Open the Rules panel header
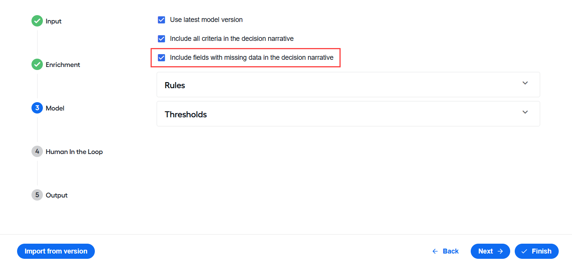This screenshot has height=266, width=572. (348, 85)
